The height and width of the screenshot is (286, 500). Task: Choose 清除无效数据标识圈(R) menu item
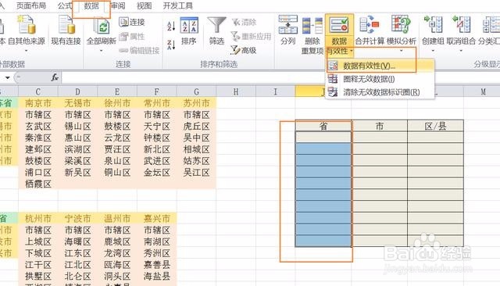coord(380,92)
